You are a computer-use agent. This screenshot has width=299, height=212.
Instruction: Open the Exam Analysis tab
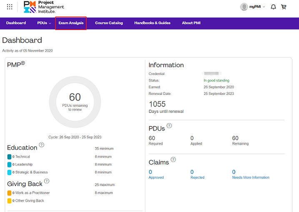(71, 23)
